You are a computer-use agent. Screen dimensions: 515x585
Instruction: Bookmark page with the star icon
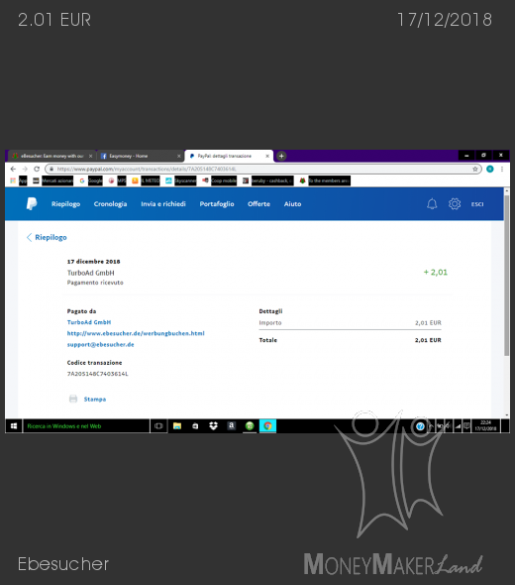[474, 169]
